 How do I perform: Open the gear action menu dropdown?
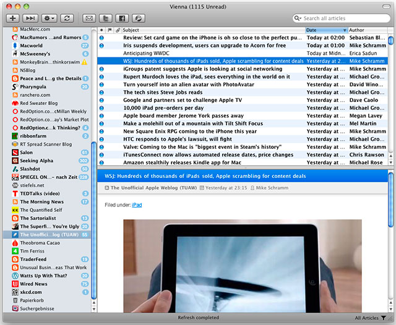pyautogui.click(x=49, y=18)
